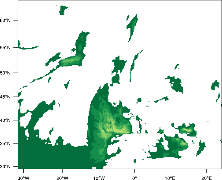Viewport: 222px width, 180px height.
Task: Click the 45°N latitude label
Action: click(5, 97)
